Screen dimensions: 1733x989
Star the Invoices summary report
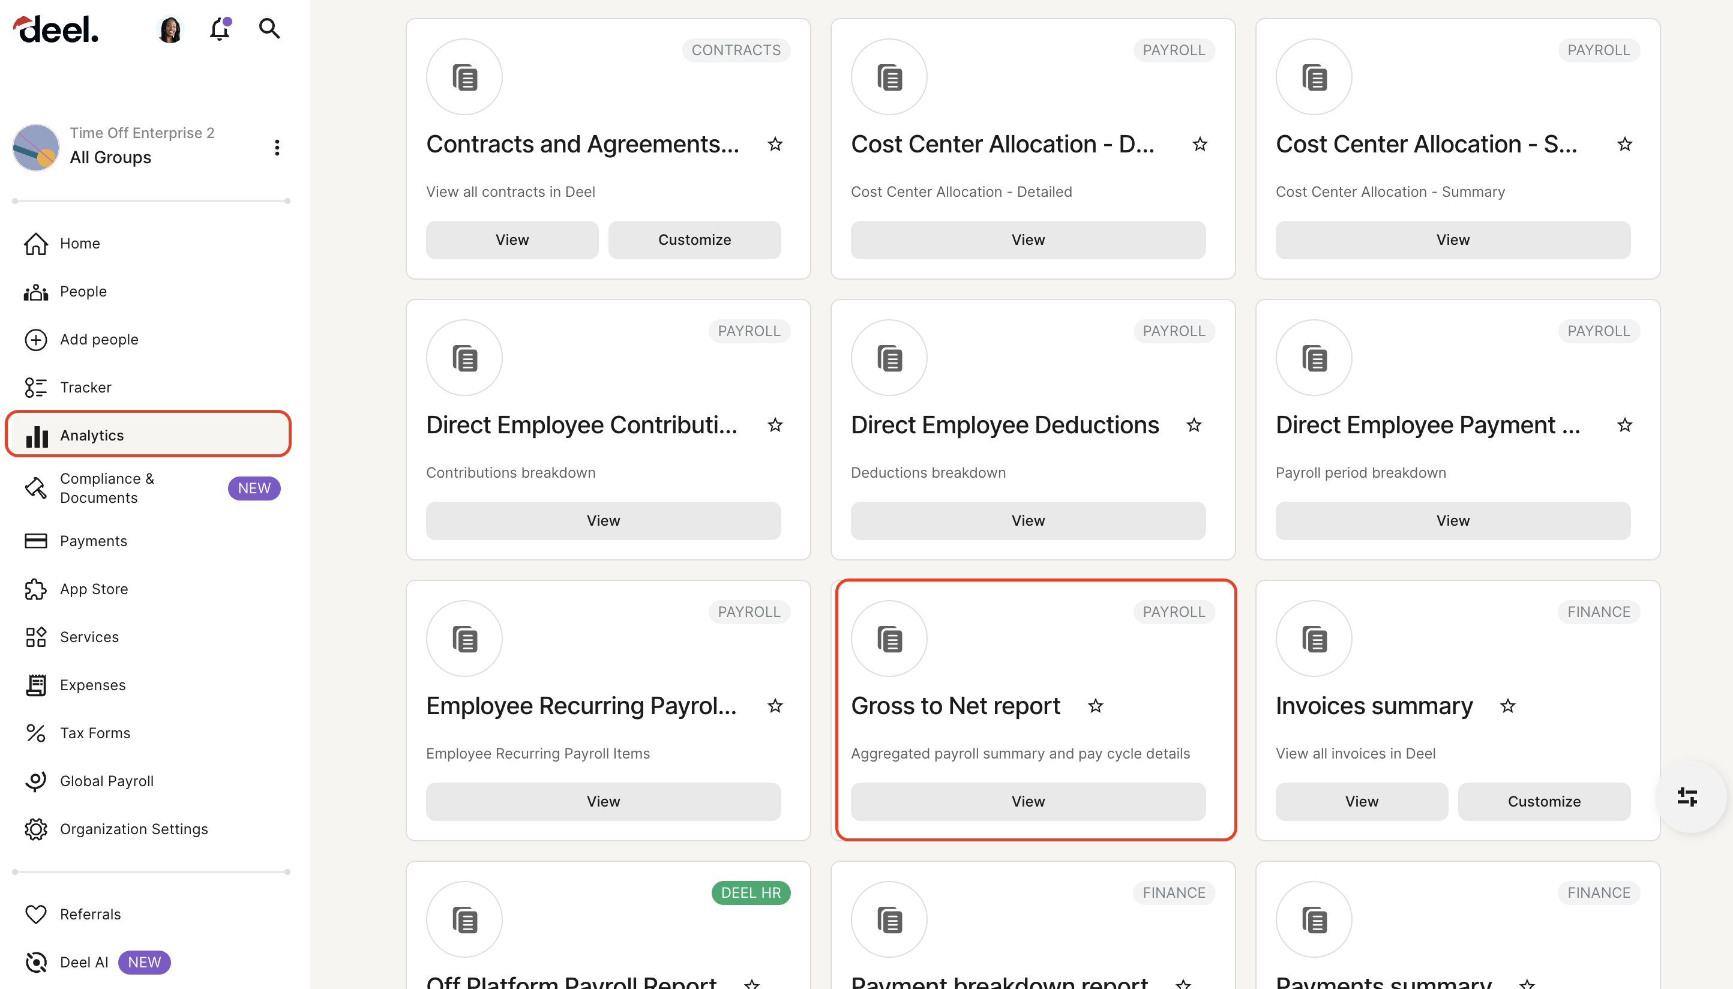click(1507, 706)
